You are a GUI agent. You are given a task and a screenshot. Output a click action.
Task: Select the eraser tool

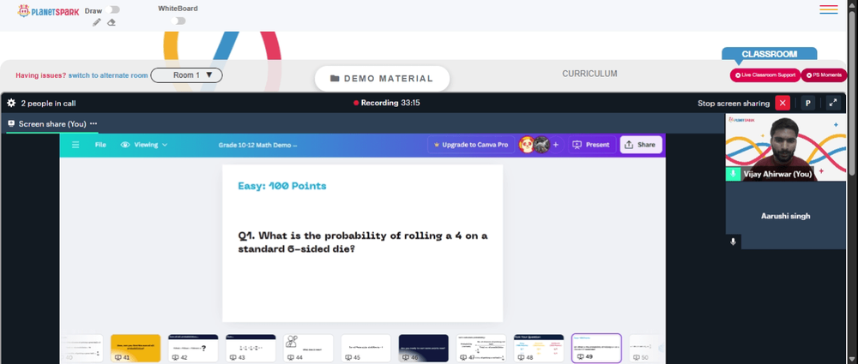[x=112, y=22]
